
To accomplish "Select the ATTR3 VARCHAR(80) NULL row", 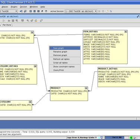I will [x=97, y=54].
